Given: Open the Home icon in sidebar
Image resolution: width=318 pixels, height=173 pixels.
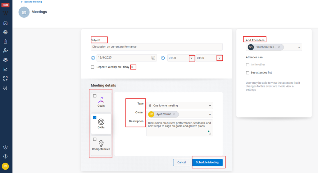Looking at the screenshot, I should (x=5, y=23).
